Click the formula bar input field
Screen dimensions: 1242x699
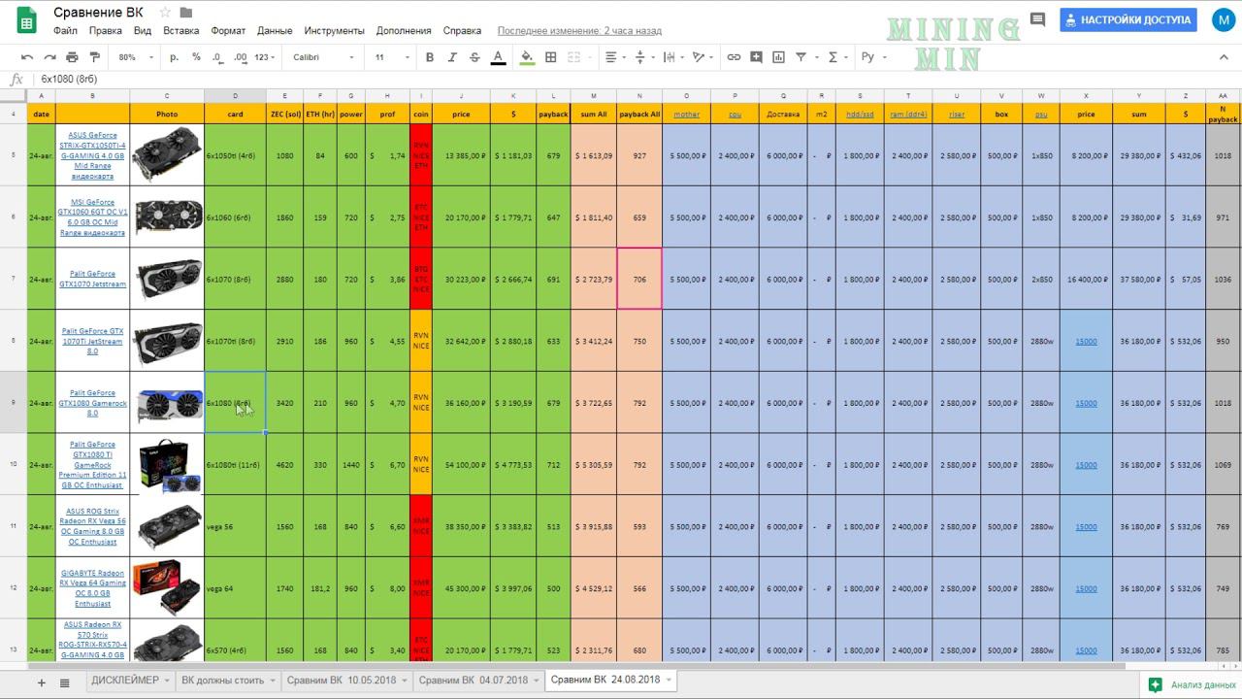(x=636, y=80)
